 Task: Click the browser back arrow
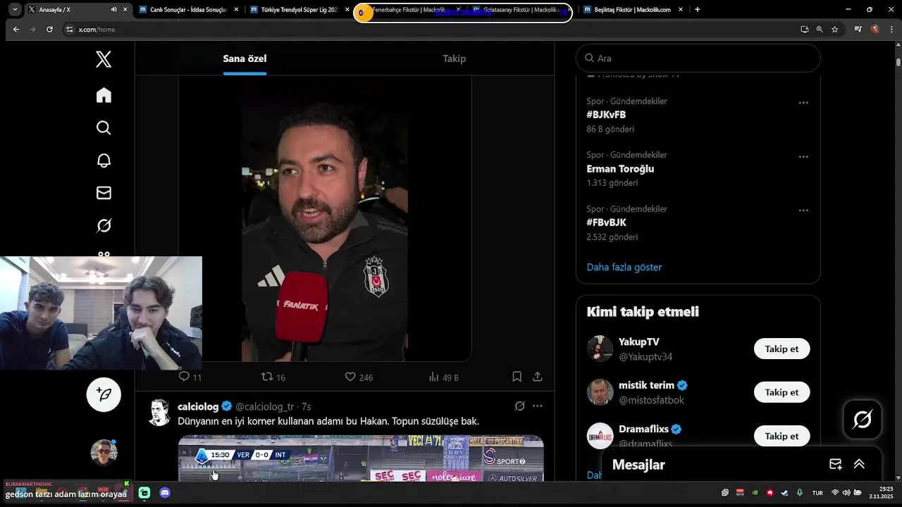coord(16,30)
